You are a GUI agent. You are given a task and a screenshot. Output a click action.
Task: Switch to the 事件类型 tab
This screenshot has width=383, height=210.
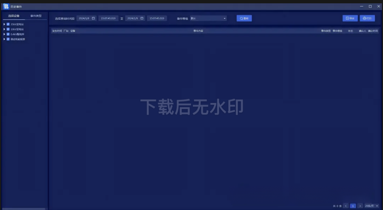click(x=36, y=16)
